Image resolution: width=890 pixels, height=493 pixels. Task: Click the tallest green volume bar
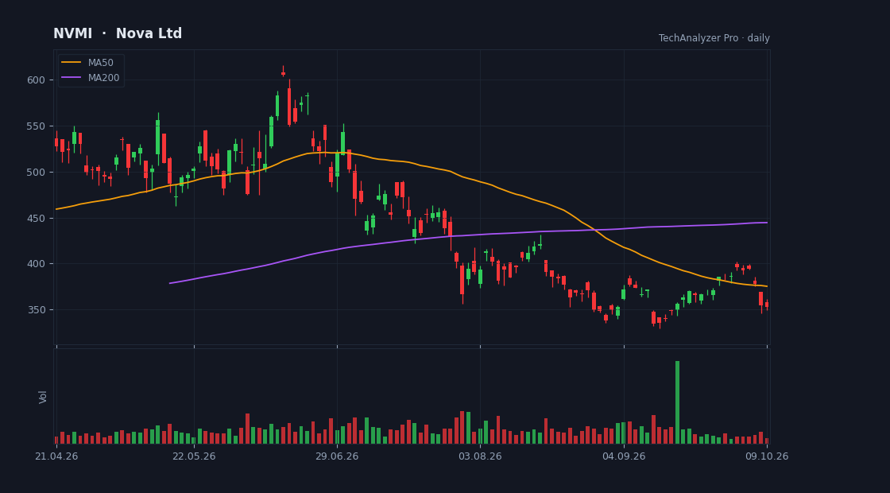pyautogui.click(x=677, y=402)
